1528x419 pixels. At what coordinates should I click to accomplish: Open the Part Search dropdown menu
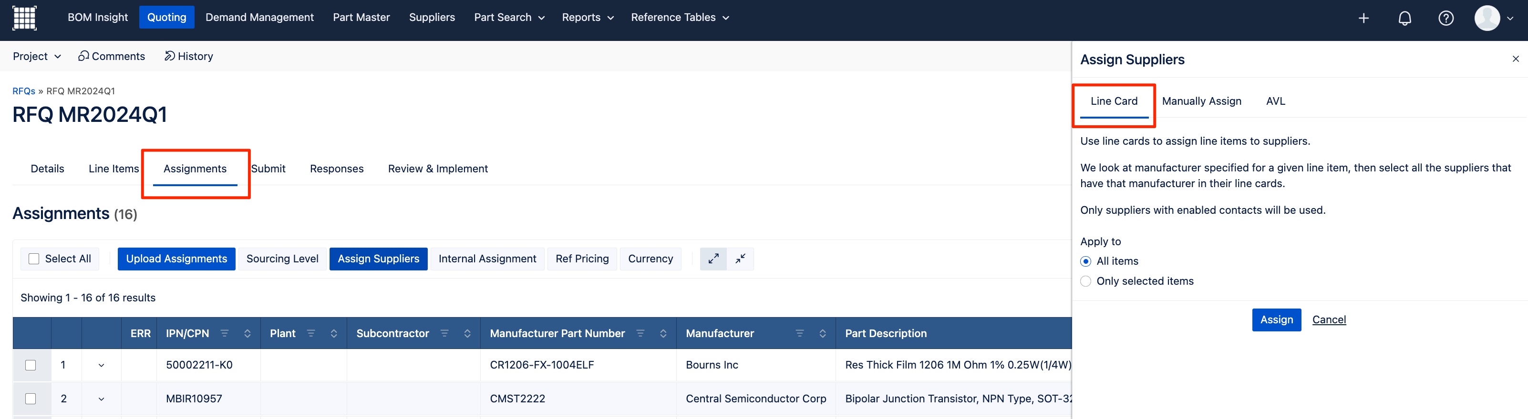pos(509,18)
